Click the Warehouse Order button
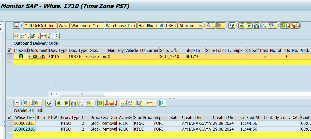 click(x=87, y=26)
